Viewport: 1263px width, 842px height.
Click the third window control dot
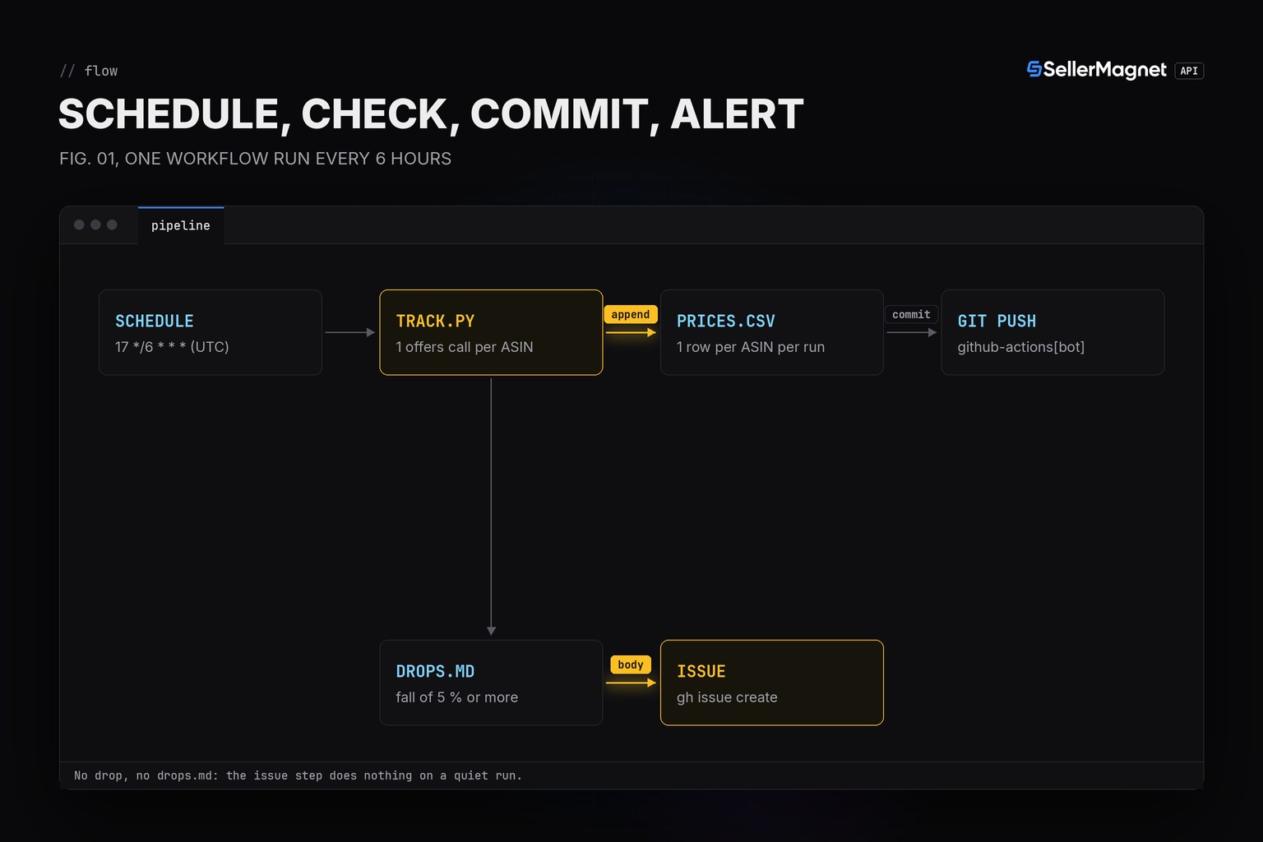point(112,224)
